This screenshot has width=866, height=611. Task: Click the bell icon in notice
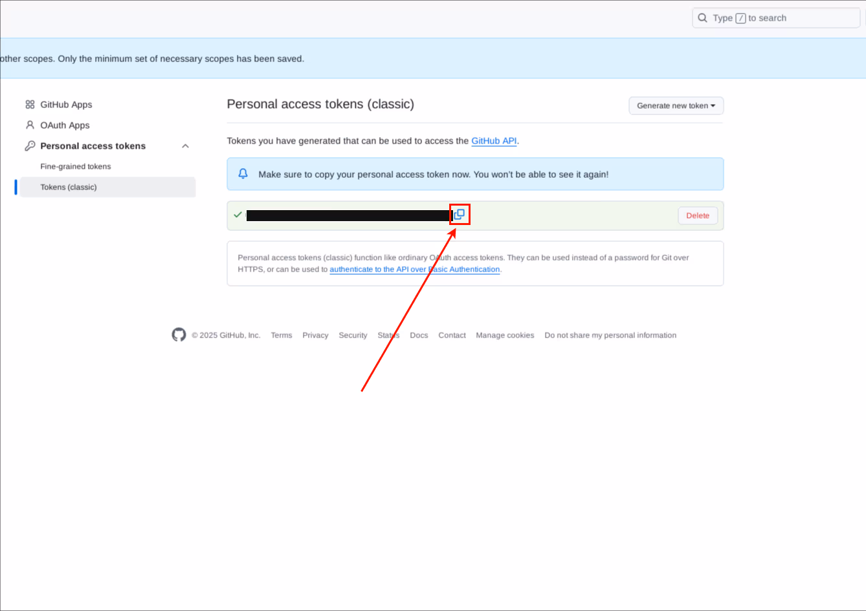243,174
